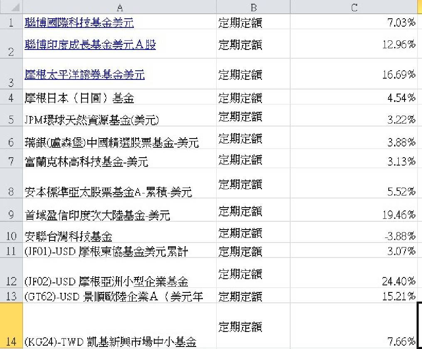Screen dimensions: 422x349
Task: Select cell (GT62)-USD 景順歐陸企業A
Action: pos(119,295)
